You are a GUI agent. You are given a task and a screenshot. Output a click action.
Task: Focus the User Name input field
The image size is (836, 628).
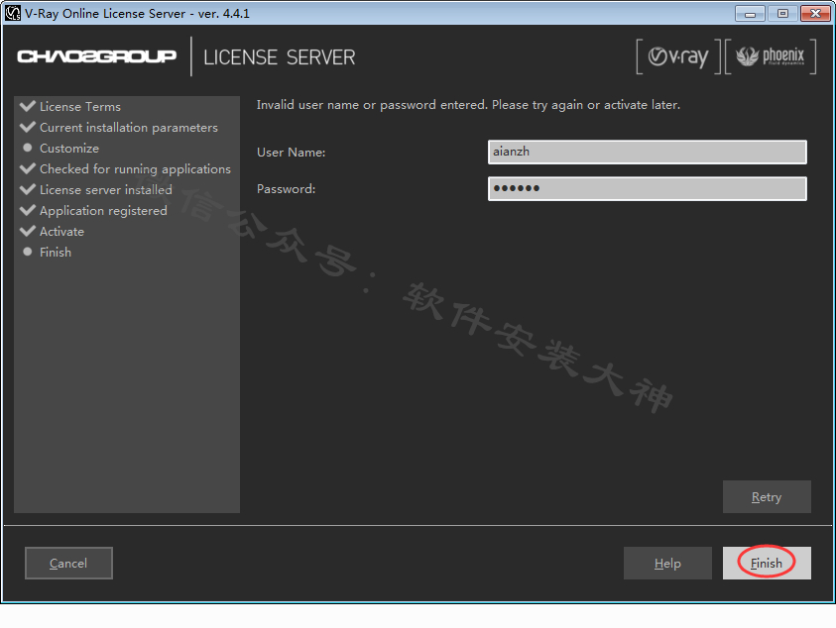tap(648, 152)
